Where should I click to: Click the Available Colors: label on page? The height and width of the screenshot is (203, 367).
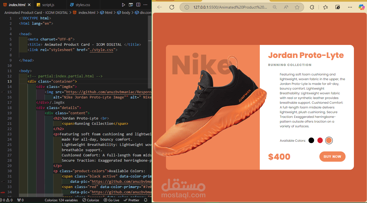pyautogui.click(x=293, y=141)
